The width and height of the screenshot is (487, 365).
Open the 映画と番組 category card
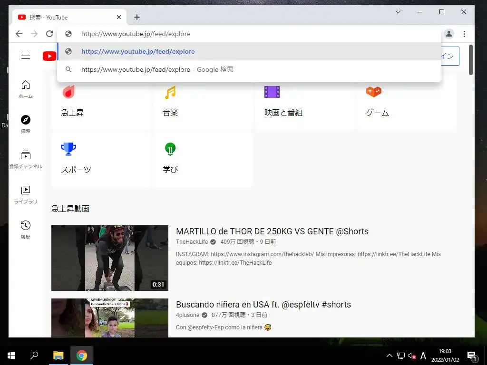[305, 103]
